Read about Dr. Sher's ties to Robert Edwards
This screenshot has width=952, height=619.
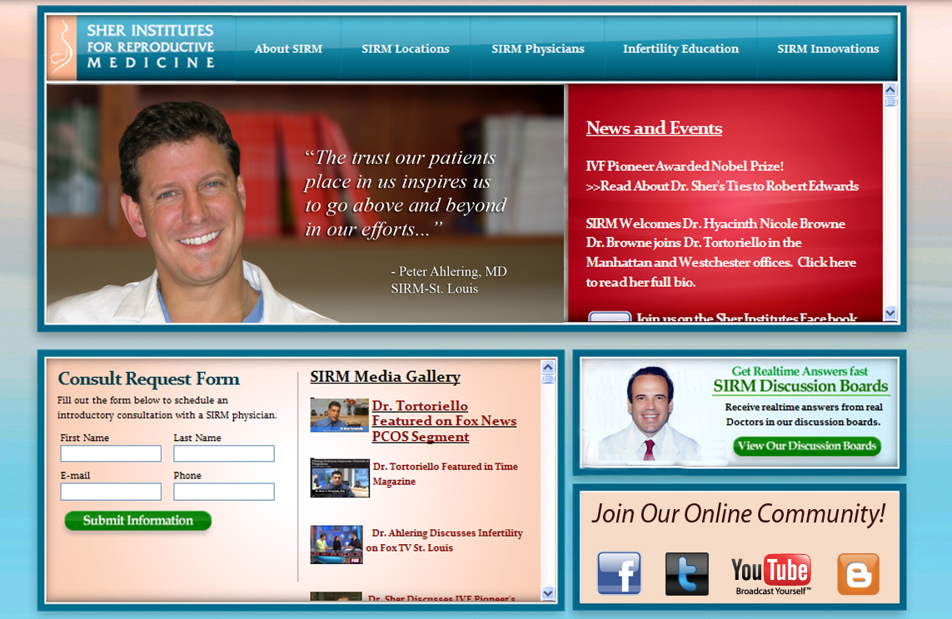[722, 186]
